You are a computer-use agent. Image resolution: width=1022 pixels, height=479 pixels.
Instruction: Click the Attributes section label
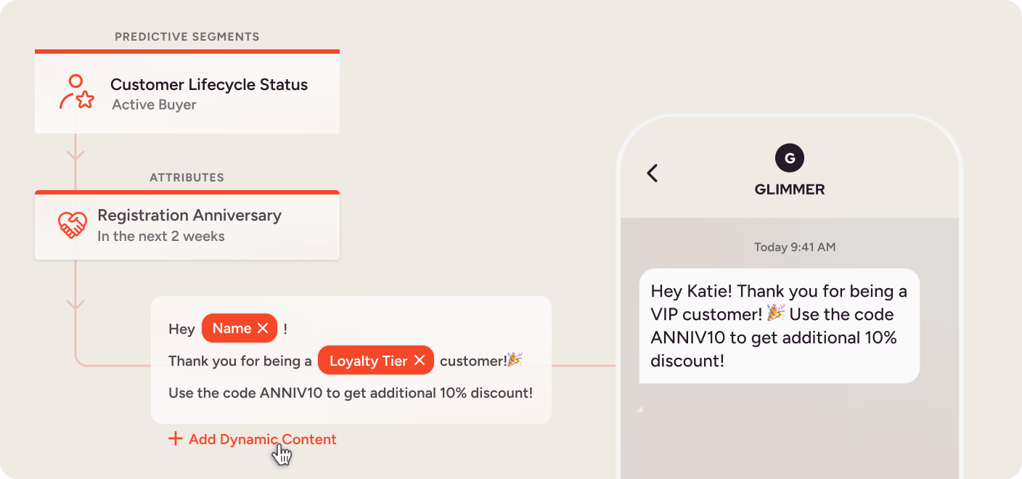click(x=187, y=177)
